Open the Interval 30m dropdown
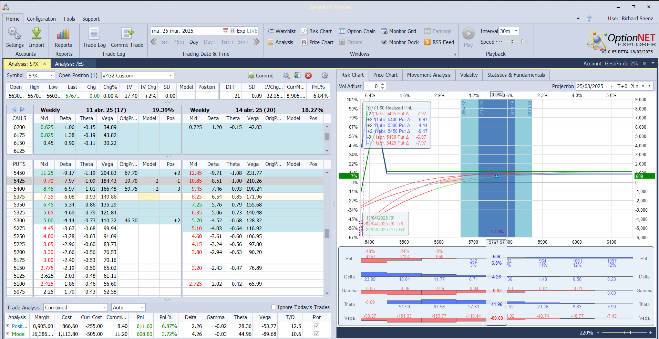 point(516,31)
